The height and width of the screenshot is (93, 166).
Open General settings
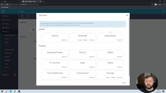(7, 67)
